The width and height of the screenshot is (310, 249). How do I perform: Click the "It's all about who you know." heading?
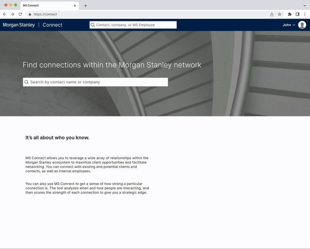(57, 137)
